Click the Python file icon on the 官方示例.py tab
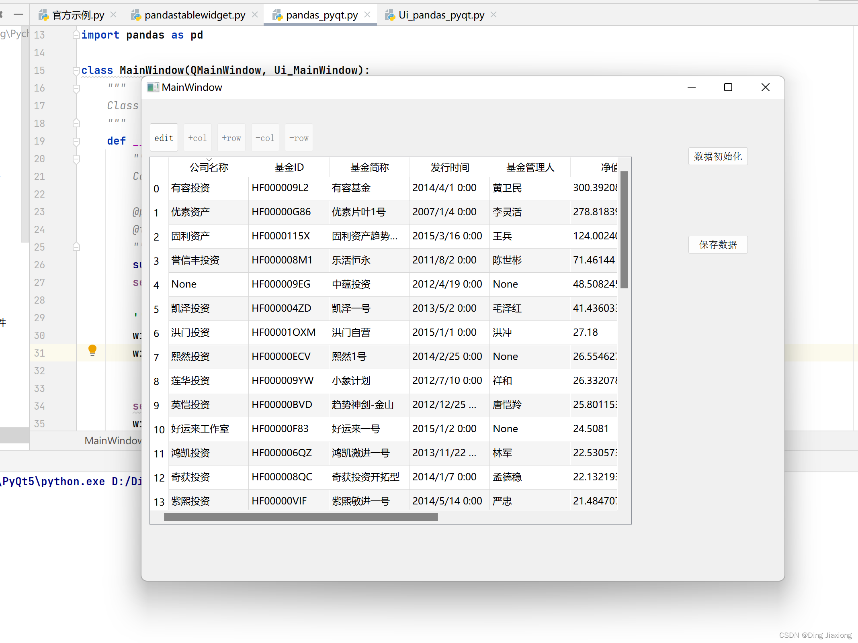The image size is (858, 643). 43,15
